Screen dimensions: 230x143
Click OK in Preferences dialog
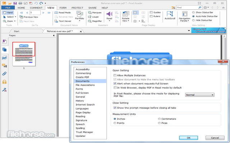tap(188, 138)
